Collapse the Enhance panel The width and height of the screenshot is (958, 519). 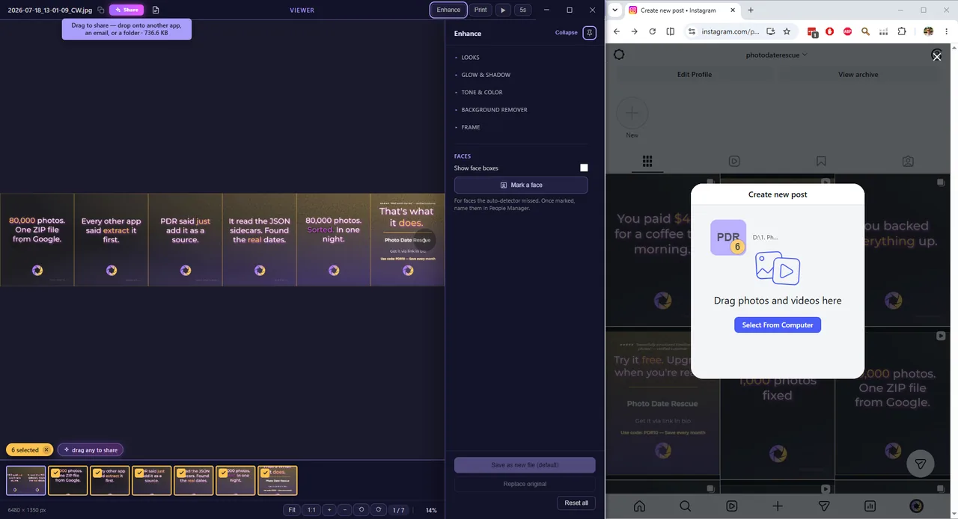tap(566, 33)
